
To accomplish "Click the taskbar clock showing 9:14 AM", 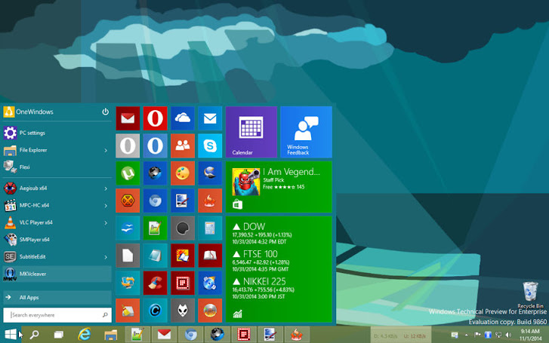I will pyautogui.click(x=529, y=335).
